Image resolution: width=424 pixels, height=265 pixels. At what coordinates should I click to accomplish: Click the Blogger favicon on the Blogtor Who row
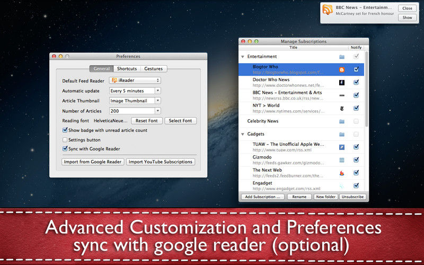point(342,70)
